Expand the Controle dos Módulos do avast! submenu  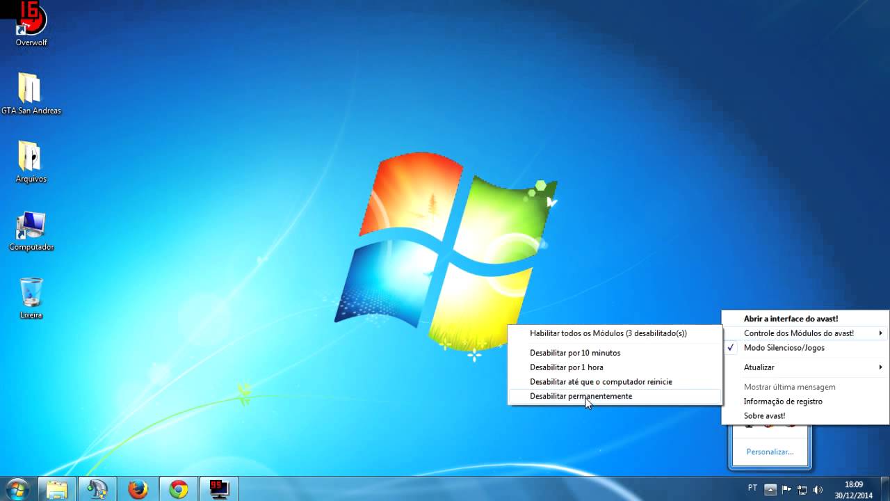tap(805, 333)
